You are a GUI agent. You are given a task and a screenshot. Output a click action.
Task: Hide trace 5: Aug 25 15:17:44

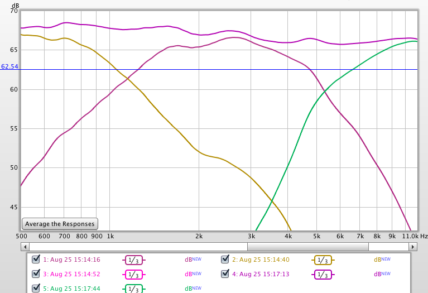pos(36,288)
